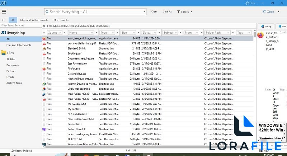Select All under X1 Everything in the sidebar

(21, 39)
